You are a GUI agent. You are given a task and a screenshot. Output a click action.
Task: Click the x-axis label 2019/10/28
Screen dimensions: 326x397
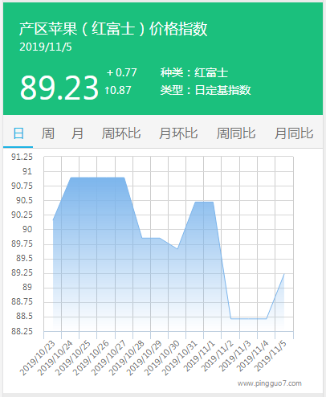pyautogui.click(x=126, y=358)
